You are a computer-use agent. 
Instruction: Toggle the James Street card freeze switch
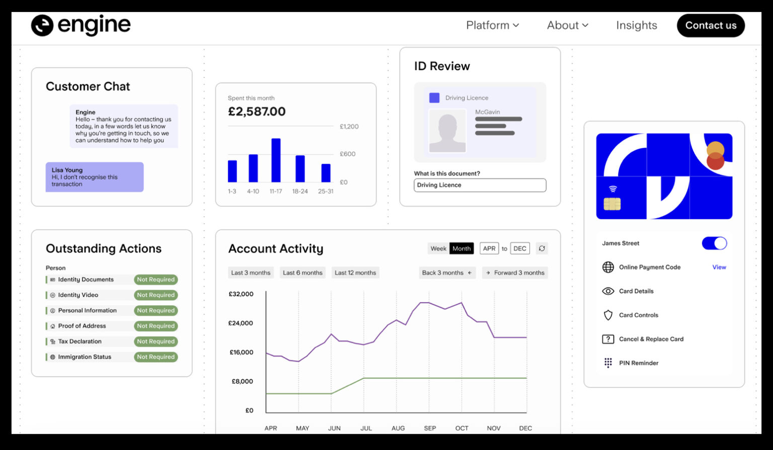click(x=715, y=243)
